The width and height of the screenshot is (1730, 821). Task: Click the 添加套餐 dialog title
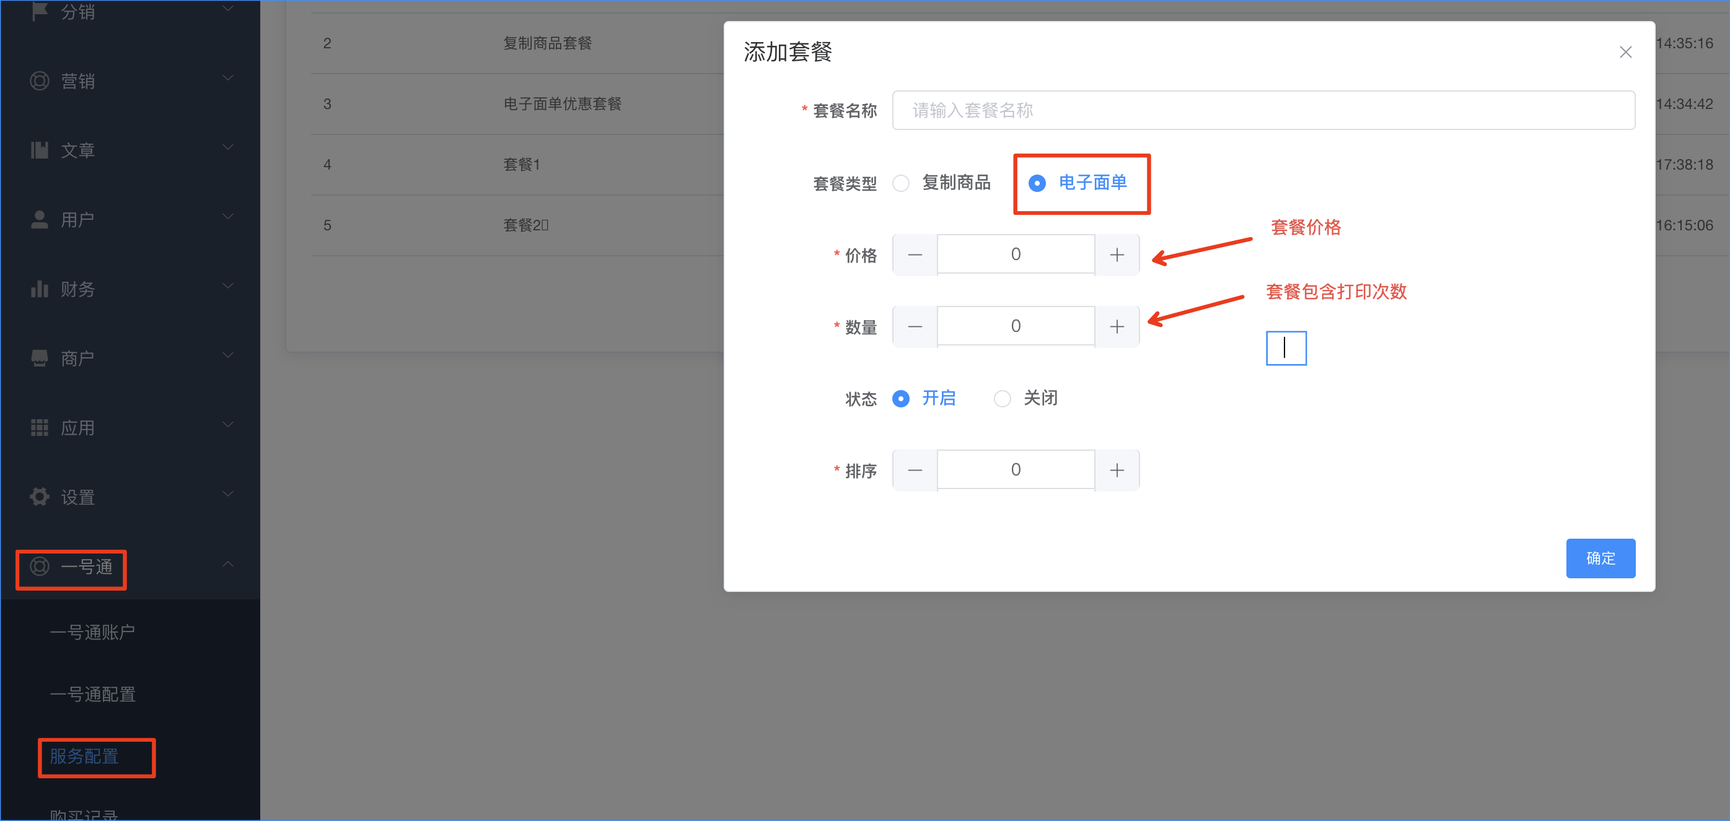click(x=788, y=51)
